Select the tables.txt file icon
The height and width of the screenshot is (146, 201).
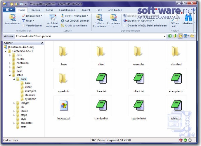point(176,105)
